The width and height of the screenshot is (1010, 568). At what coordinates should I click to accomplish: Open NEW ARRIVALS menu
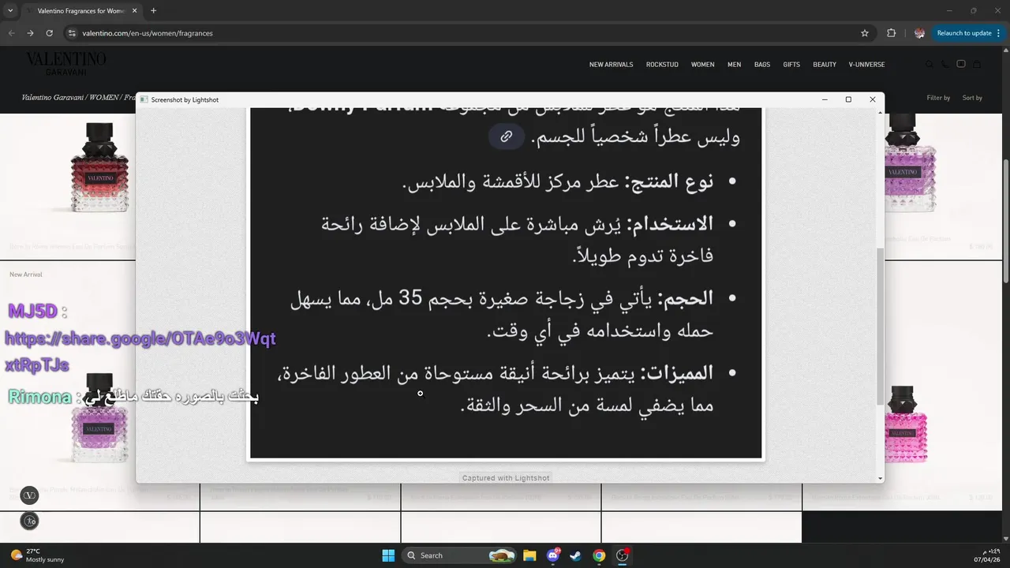click(611, 65)
